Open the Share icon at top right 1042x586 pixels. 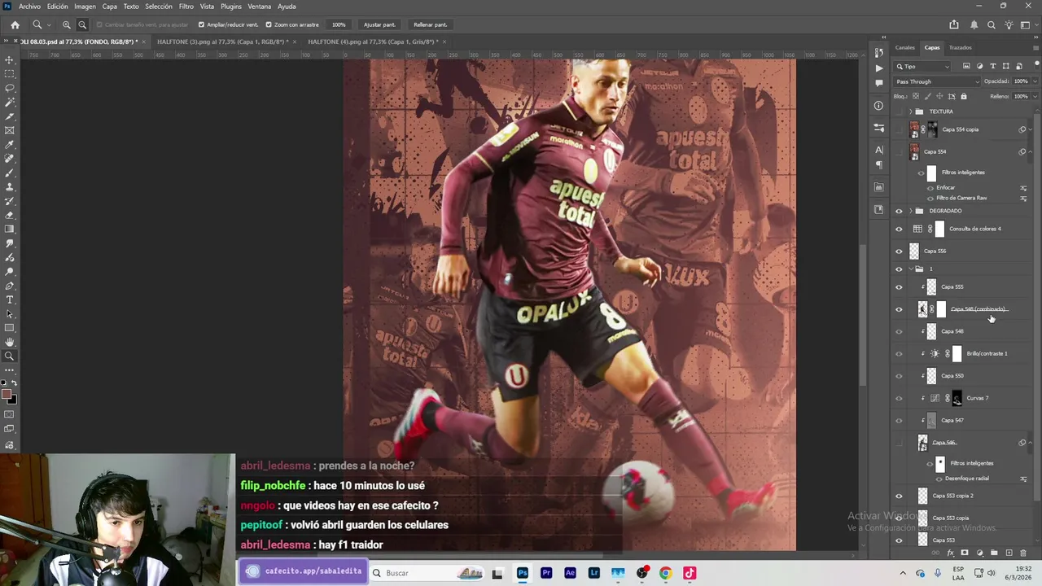pos(954,24)
